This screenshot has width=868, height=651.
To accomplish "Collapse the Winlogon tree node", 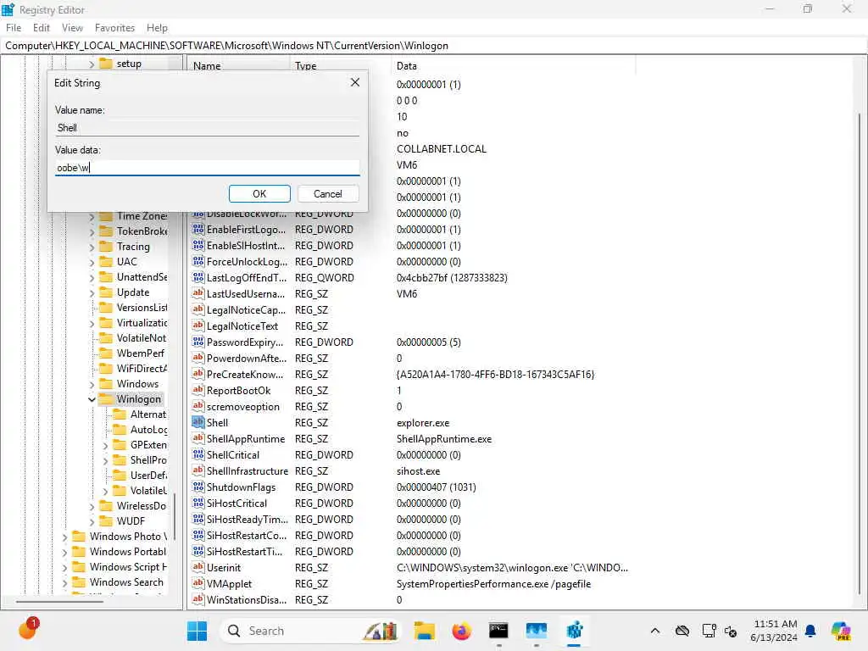I will tap(92, 399).
